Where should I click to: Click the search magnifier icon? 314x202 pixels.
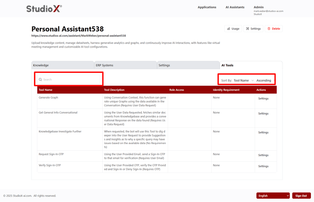point(40,79)
